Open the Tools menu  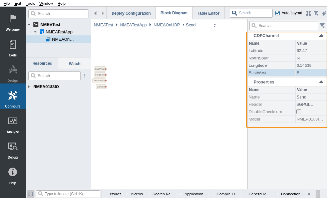(30, 3)
